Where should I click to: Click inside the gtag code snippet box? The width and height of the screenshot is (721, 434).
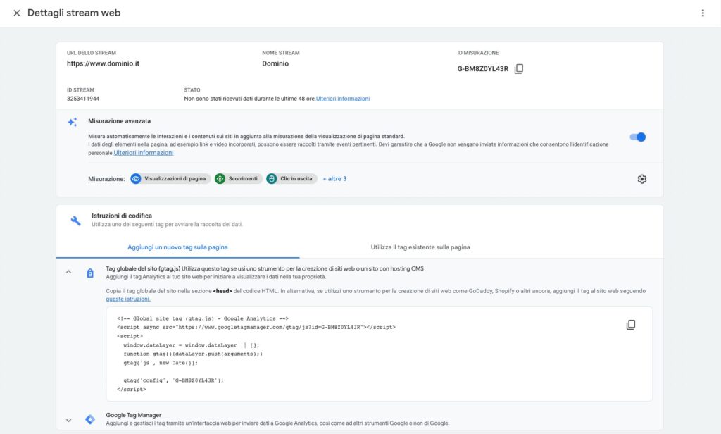(x=379, y=354)
